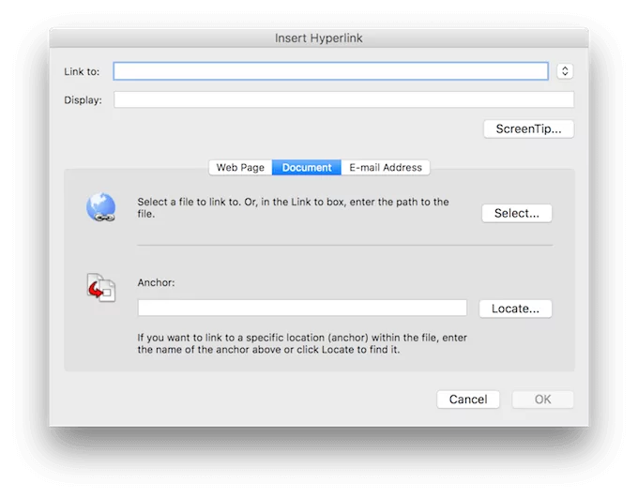Viewport: 638px width, 498px height.
Task: Focus the Link to text field
Action: pos(330,71)
